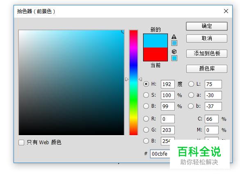Click the G field showing 203
The height and width of the screenshot is (179, 240).
click(x=168, y=130)
